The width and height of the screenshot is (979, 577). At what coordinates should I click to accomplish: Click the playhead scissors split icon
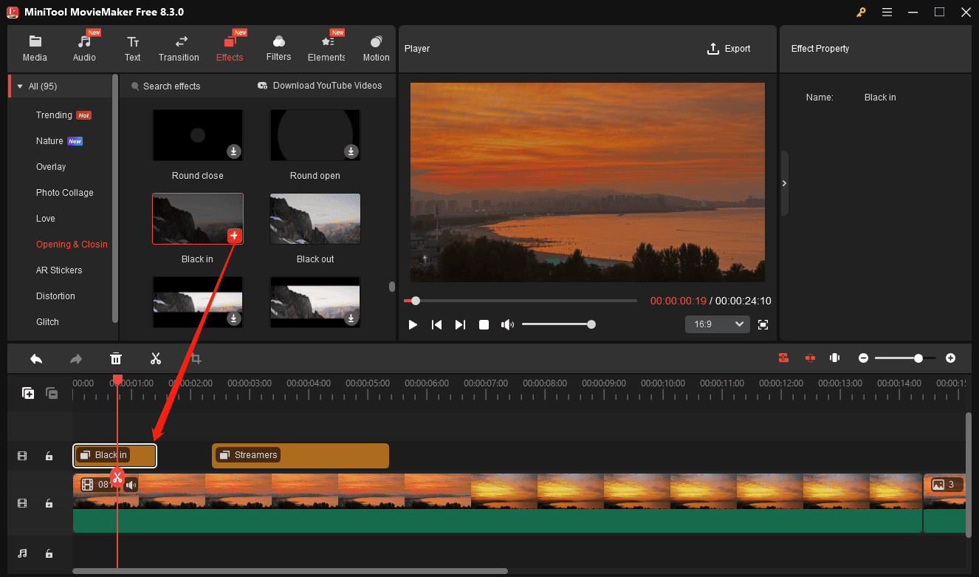pyautogui.click(x=117, y=477)
